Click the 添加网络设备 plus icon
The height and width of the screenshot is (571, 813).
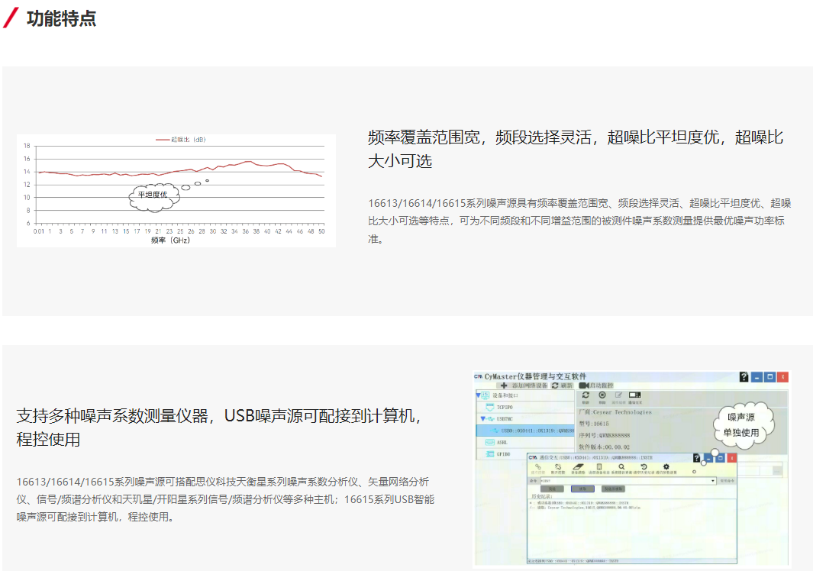[x=504, y=386]
